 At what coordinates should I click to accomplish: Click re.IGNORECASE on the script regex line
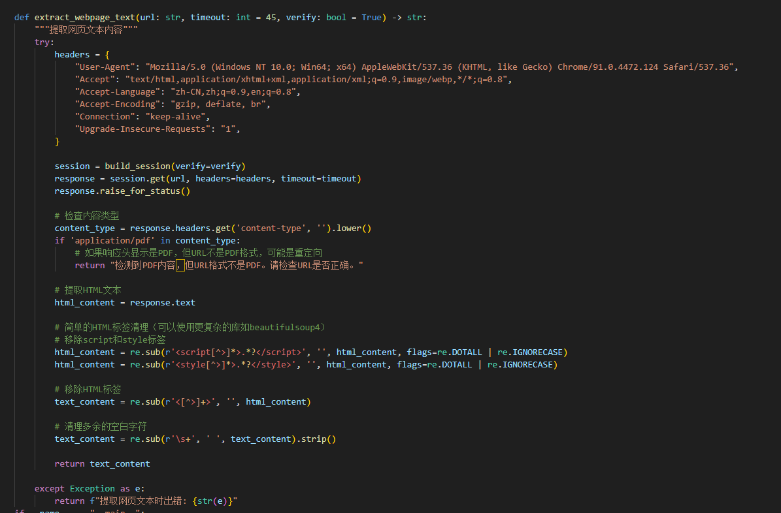[530, 352]
